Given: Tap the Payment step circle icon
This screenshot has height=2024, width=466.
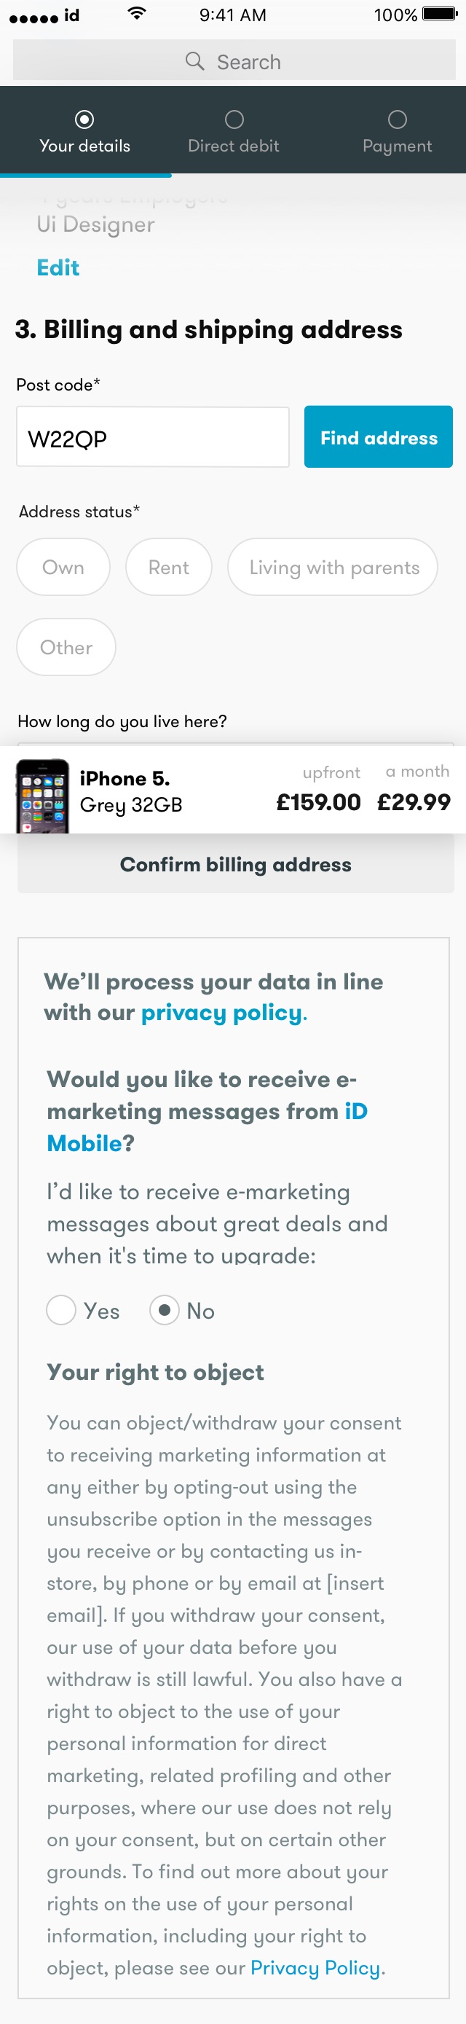Looking at the screenshot, I should point(397,119).
